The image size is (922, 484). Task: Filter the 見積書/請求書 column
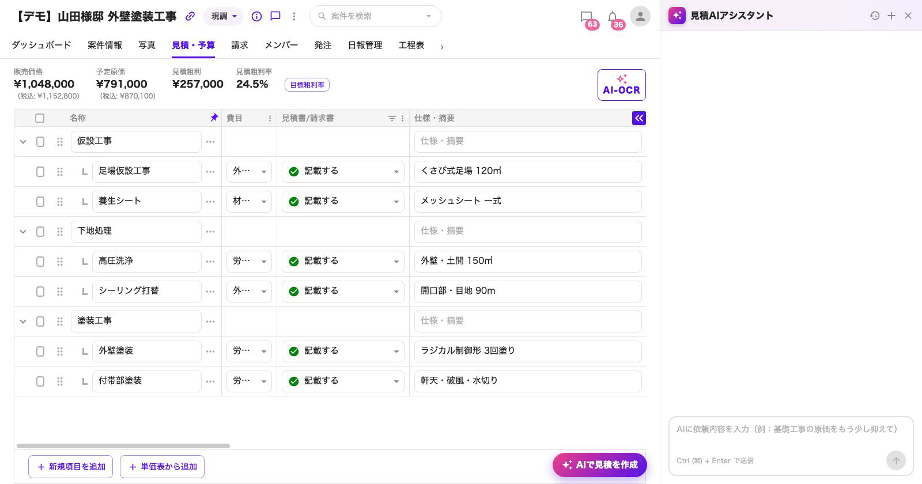(x=392, y=118)
